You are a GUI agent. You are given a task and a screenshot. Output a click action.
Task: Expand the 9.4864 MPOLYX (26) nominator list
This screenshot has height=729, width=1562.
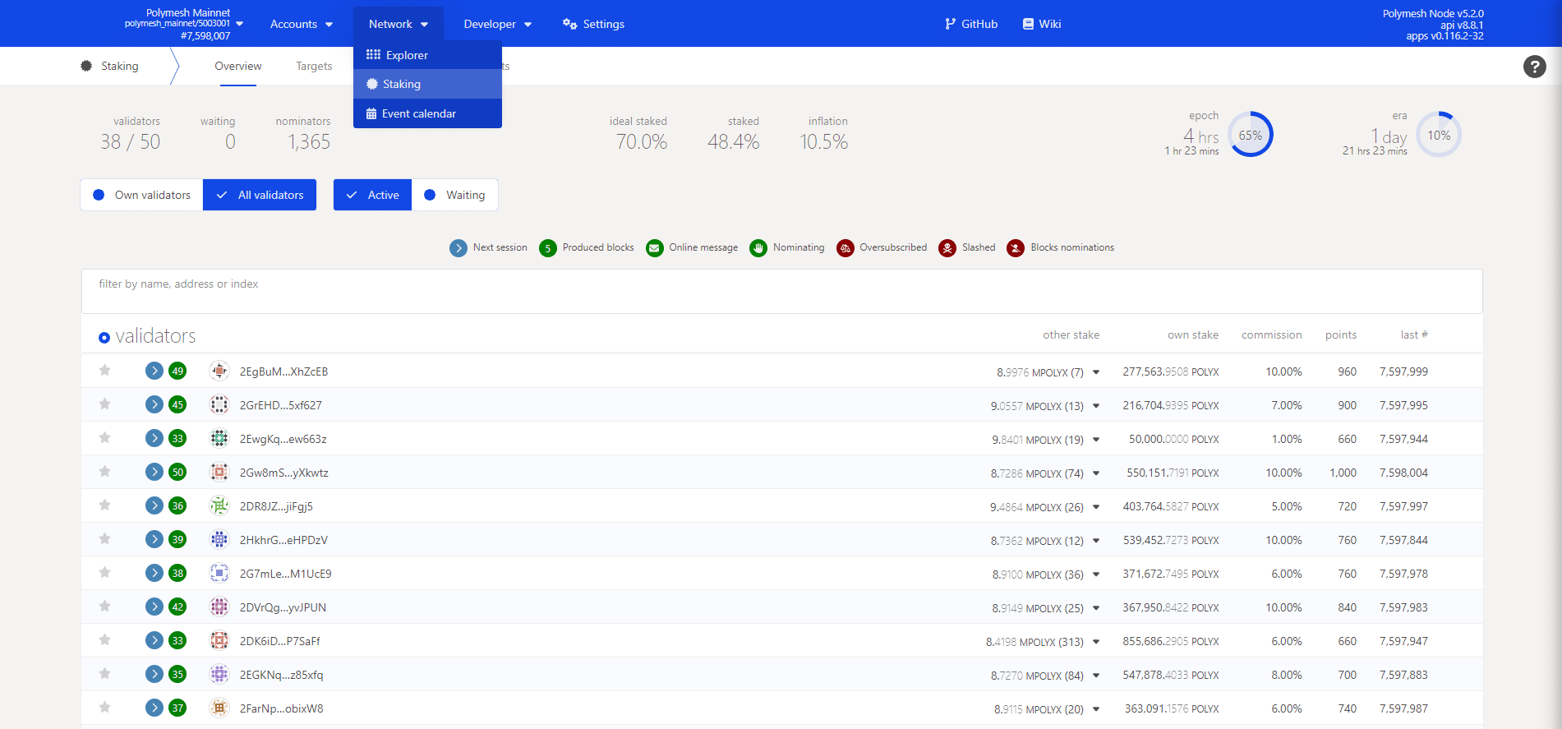point(1096,507)
